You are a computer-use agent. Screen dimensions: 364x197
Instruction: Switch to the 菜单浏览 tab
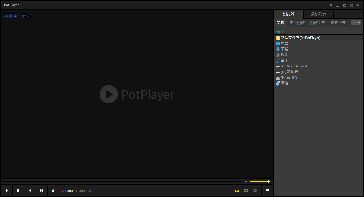(x=297, y=23)
